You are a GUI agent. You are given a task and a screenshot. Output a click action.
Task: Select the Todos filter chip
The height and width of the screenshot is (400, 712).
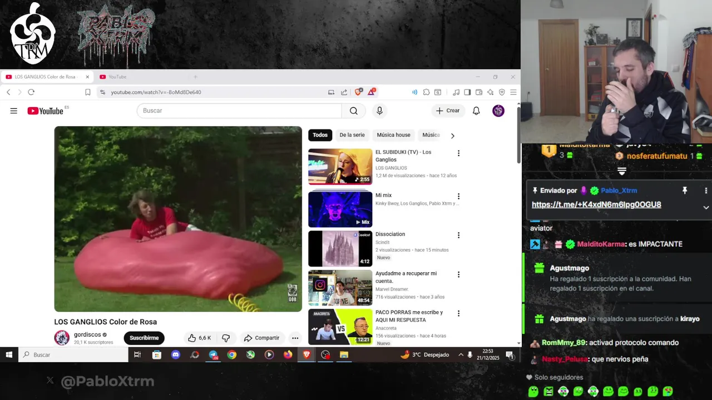pyautogui.click(x=320, y=135)
